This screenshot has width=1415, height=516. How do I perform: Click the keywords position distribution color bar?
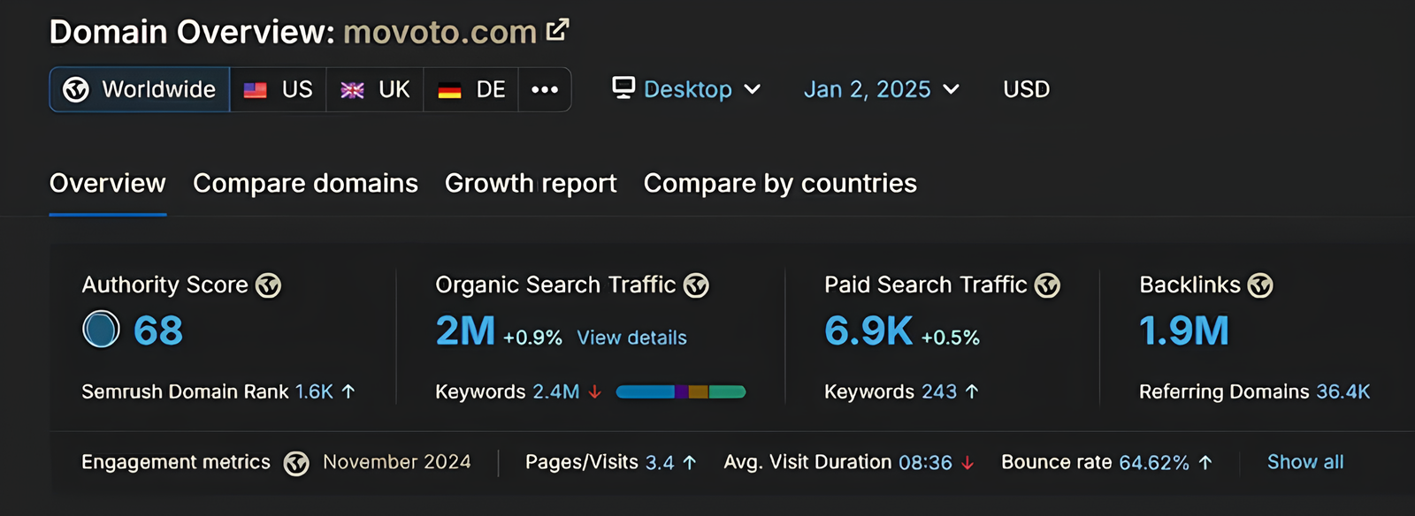click(x=681, y=391)
